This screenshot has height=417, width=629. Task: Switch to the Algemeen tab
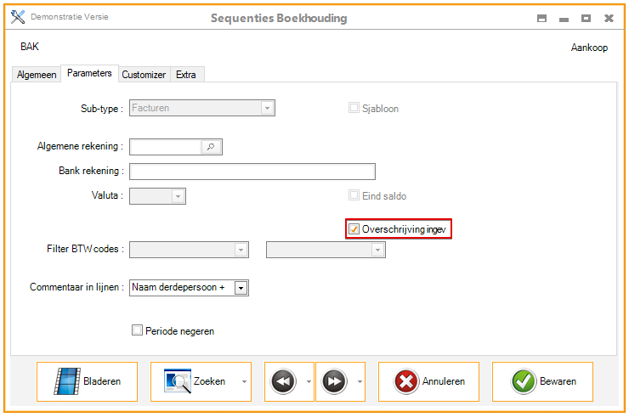click(37, 75)
